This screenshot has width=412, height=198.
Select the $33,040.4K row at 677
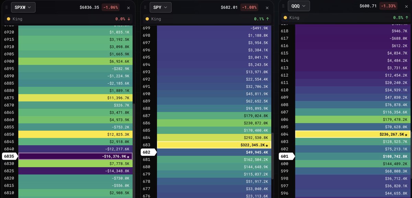(x=214, y=189)
